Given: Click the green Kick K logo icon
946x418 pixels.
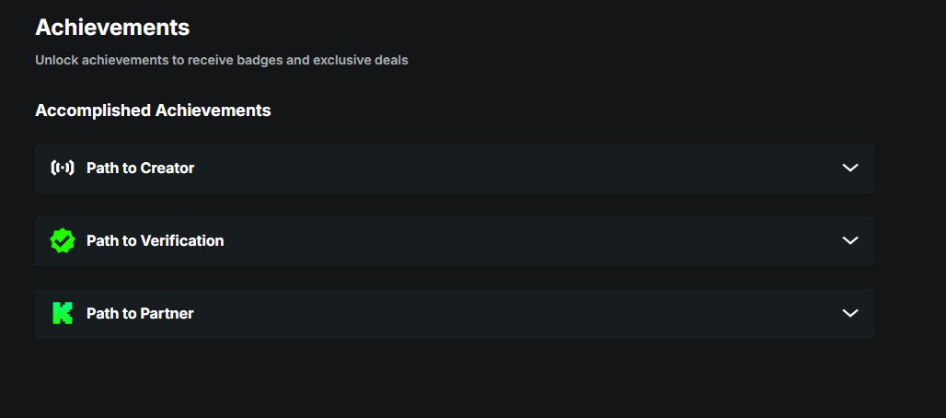Looking at the screenshot, I should 63,313.
